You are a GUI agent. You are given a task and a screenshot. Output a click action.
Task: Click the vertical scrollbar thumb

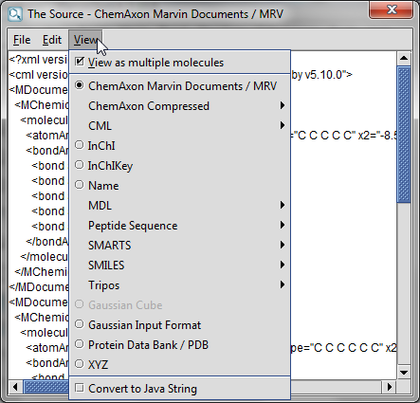[x=404, y=135]
